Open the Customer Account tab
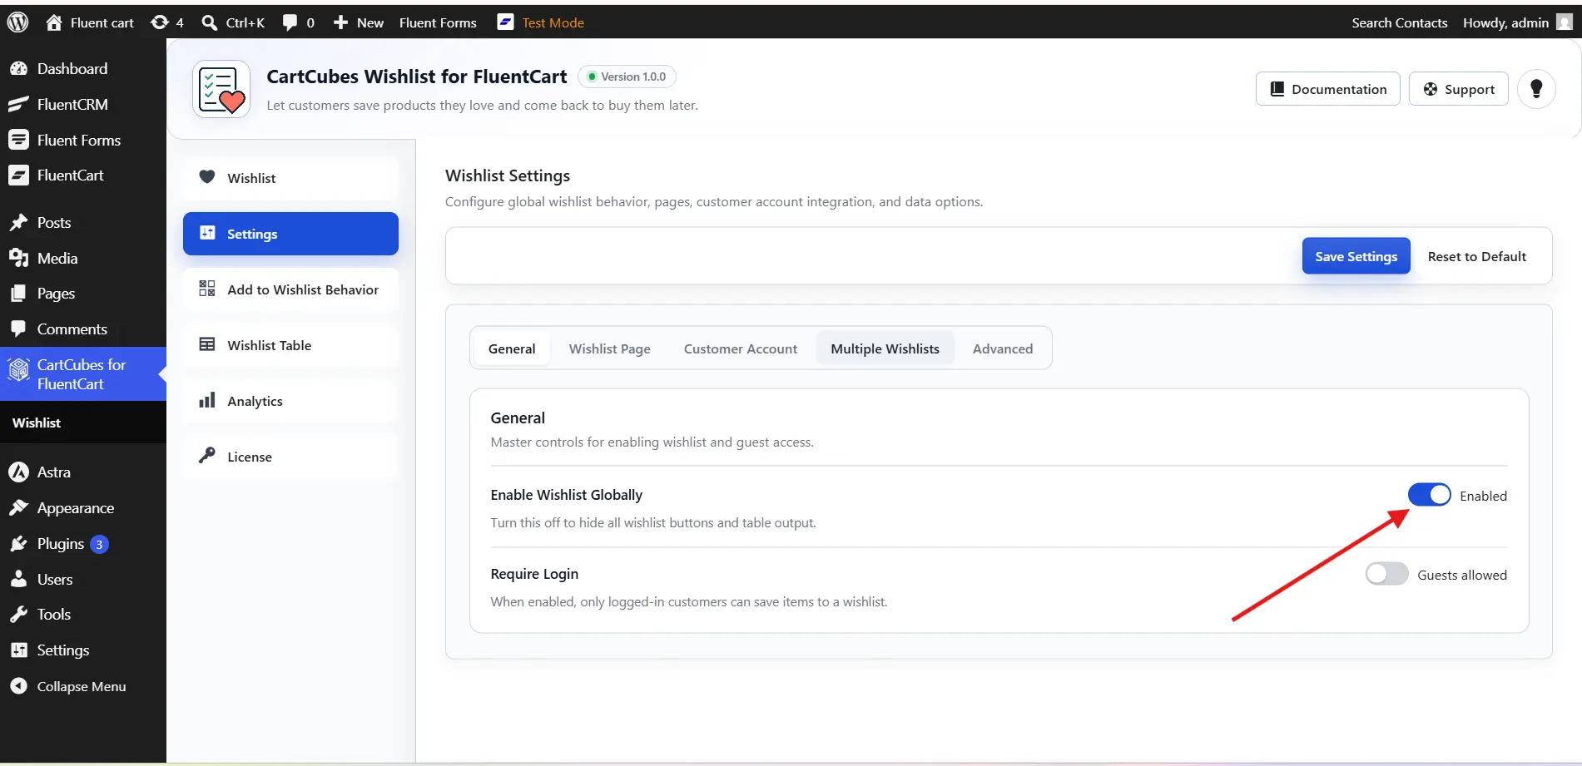The image size is (1582, 766). [741, 348]
